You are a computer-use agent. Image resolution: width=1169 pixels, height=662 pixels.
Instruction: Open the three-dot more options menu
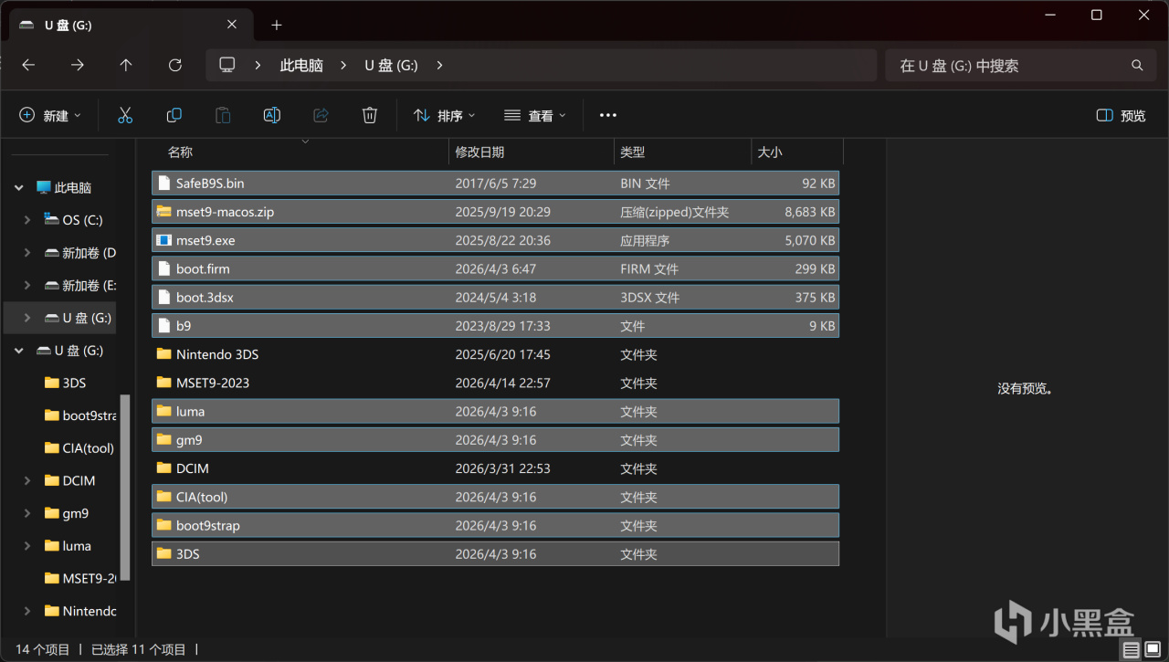(x=608, y=115)
